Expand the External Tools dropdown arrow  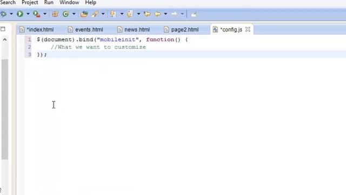tap(45, 14)
